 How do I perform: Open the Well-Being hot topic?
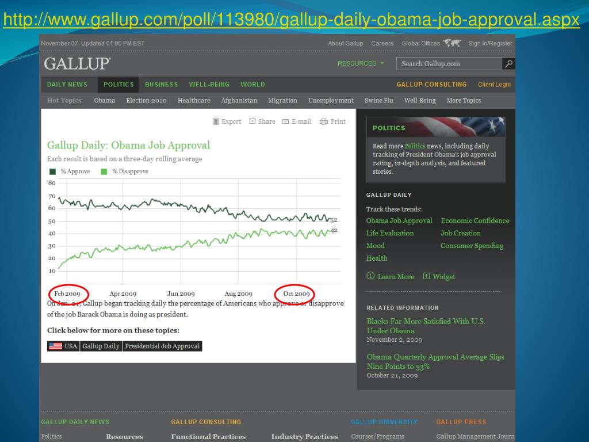click(x=420, y=100)
